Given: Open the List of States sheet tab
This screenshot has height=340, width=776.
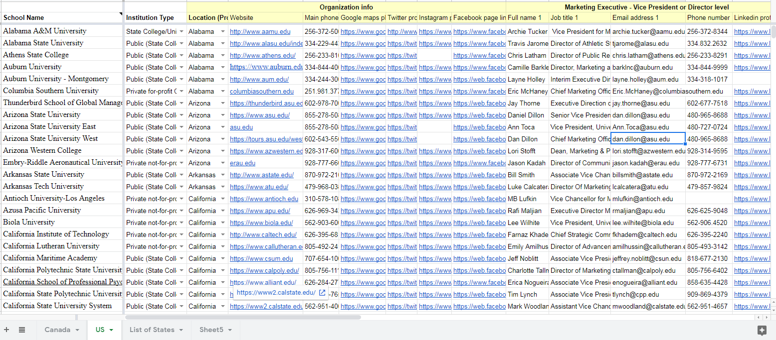Looking at the screenshot, I should coord(152,330).
